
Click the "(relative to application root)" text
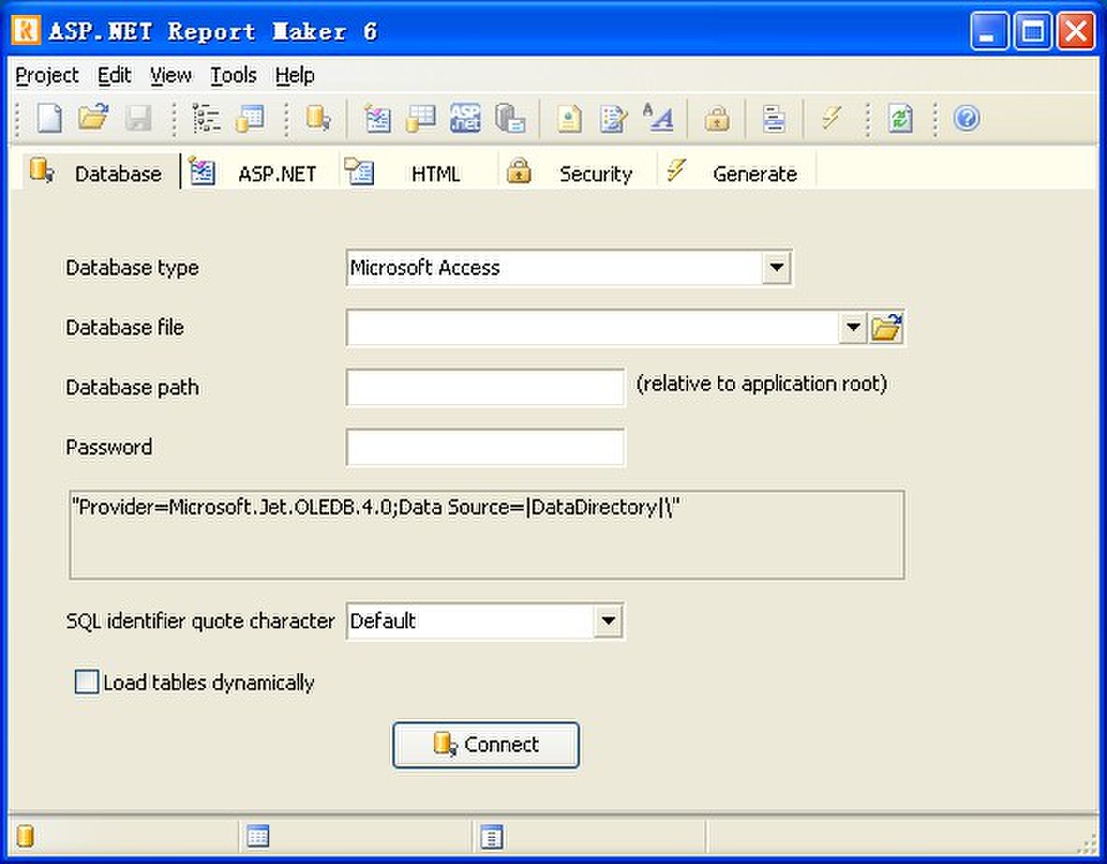[762, 384]
